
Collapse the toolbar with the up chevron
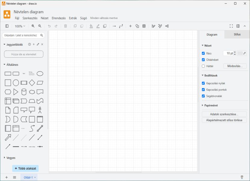pos(245,26)
